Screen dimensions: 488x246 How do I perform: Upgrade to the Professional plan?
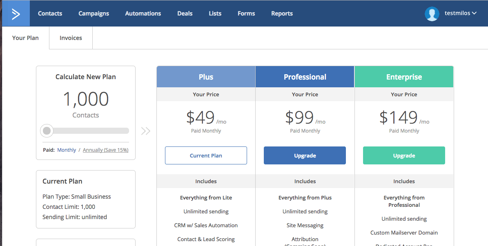tap(305, 155)
